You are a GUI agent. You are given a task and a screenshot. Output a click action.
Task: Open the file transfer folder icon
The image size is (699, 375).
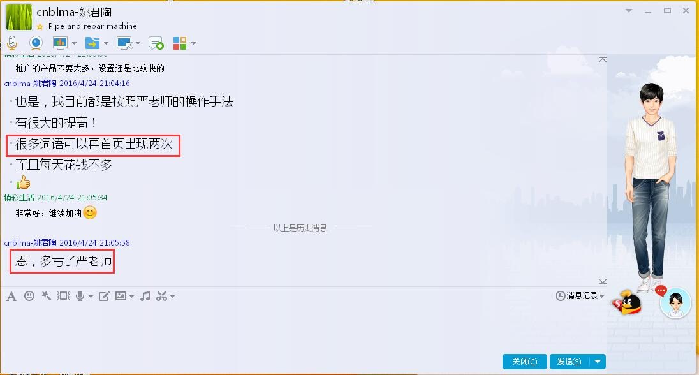pyautogui.click(x=92, y=43)
